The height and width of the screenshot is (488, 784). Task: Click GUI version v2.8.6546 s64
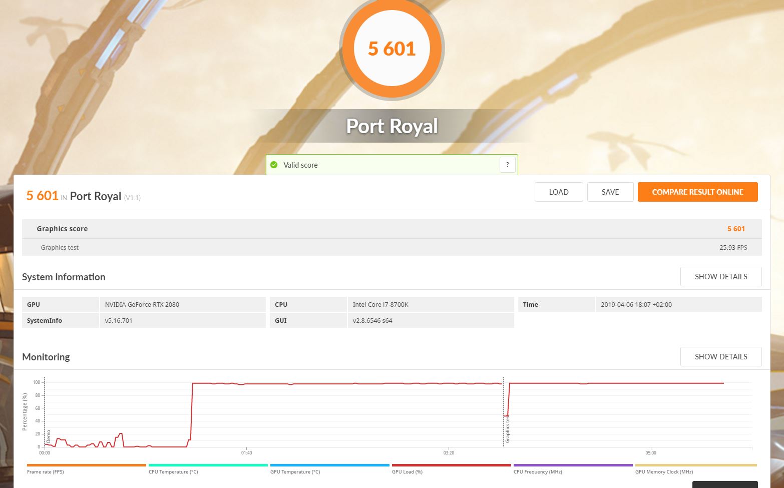click(431, 320)
